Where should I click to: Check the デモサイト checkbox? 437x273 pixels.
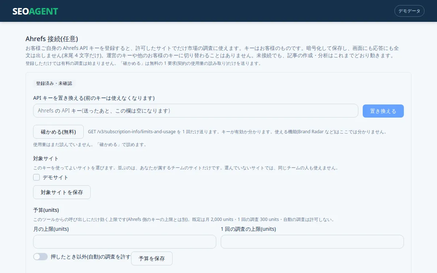tap(36, 177)
